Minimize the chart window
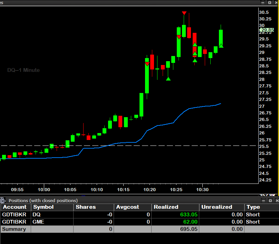 263,3
